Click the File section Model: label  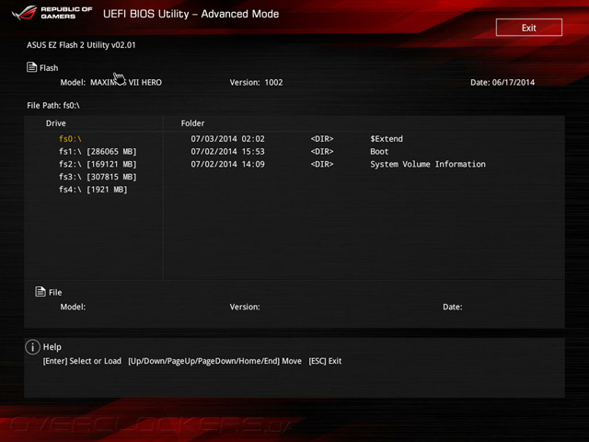click(73, 307)
